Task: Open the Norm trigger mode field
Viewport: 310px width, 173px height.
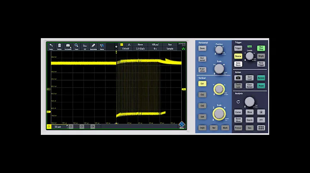Action: [140, 45]
